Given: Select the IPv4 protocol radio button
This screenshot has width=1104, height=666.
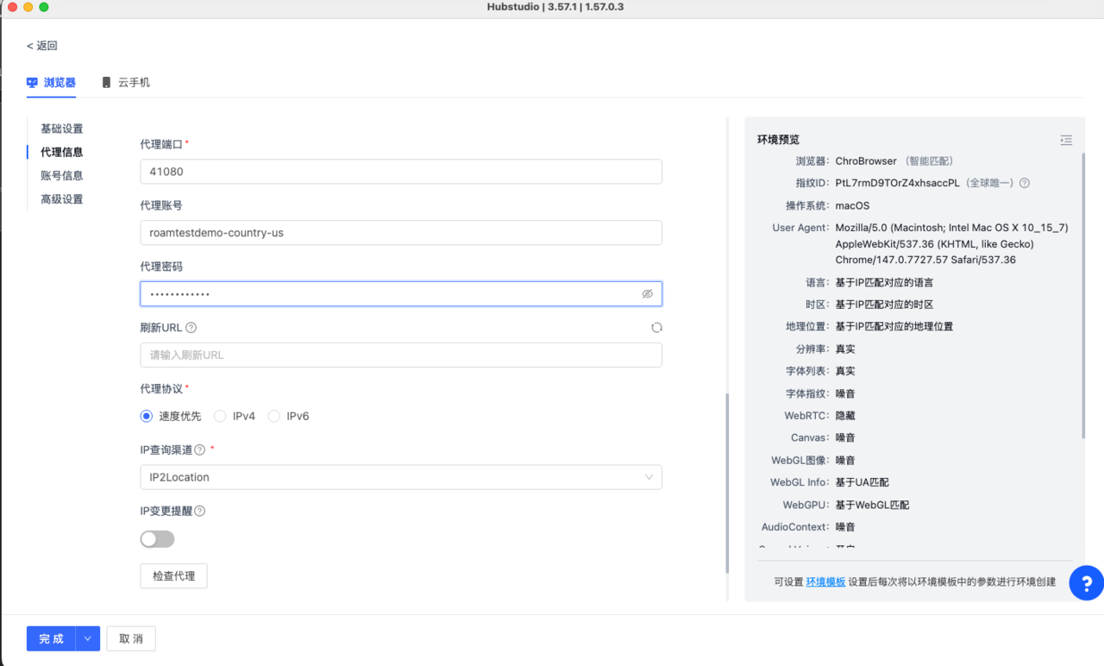Looking at the screenshot, I should tap(220, 416).
